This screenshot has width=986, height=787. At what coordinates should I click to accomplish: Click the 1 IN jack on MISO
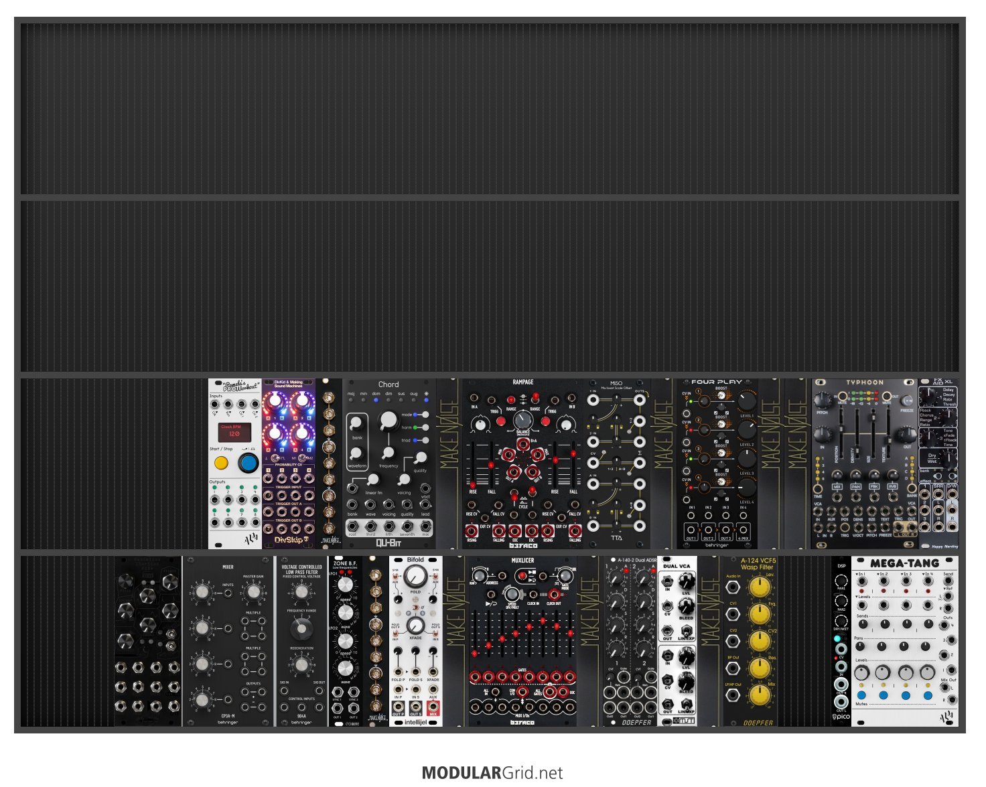[593, 400]
